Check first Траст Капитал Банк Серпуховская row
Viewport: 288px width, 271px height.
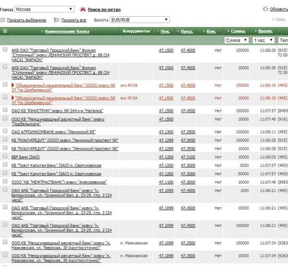[5, 165]
